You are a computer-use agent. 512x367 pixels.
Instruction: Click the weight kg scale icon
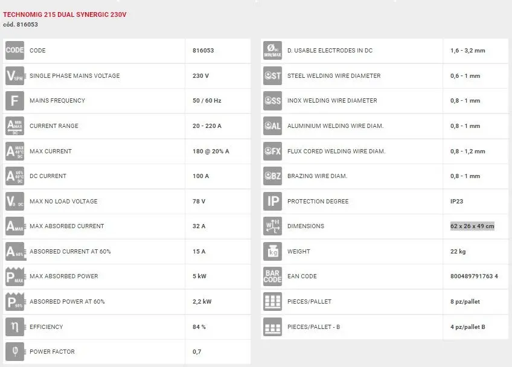click(272, 252)
